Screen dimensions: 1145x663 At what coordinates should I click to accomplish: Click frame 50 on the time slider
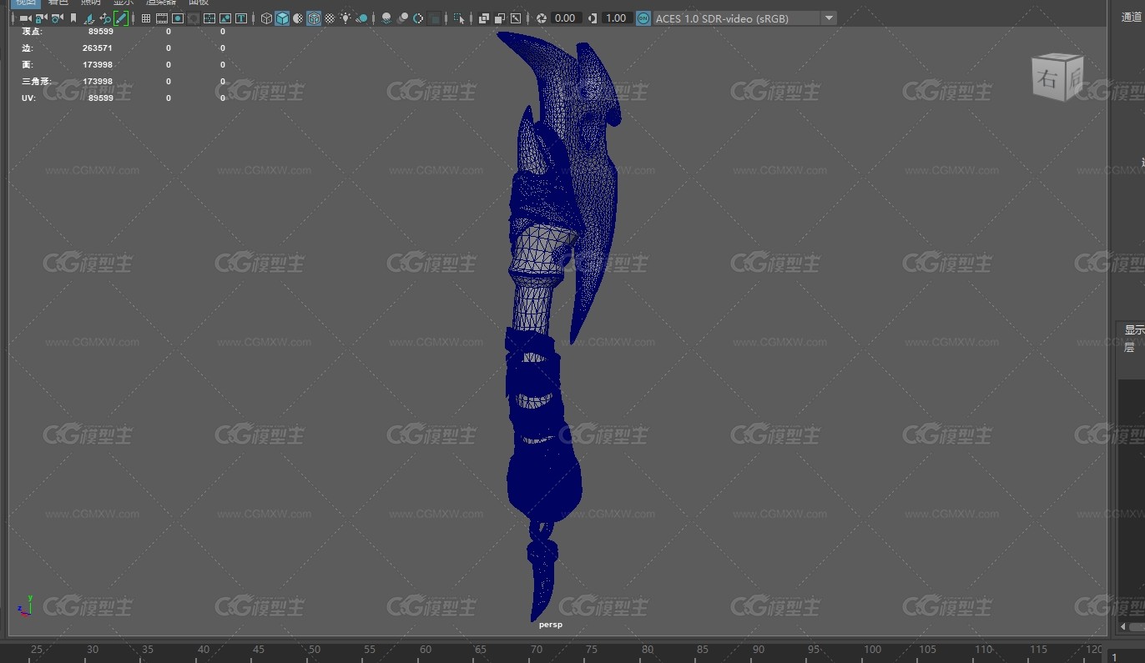coord(314,650)
